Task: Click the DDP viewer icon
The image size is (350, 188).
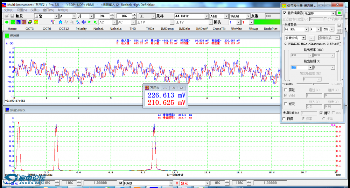Action: click(x=53, y=22)
